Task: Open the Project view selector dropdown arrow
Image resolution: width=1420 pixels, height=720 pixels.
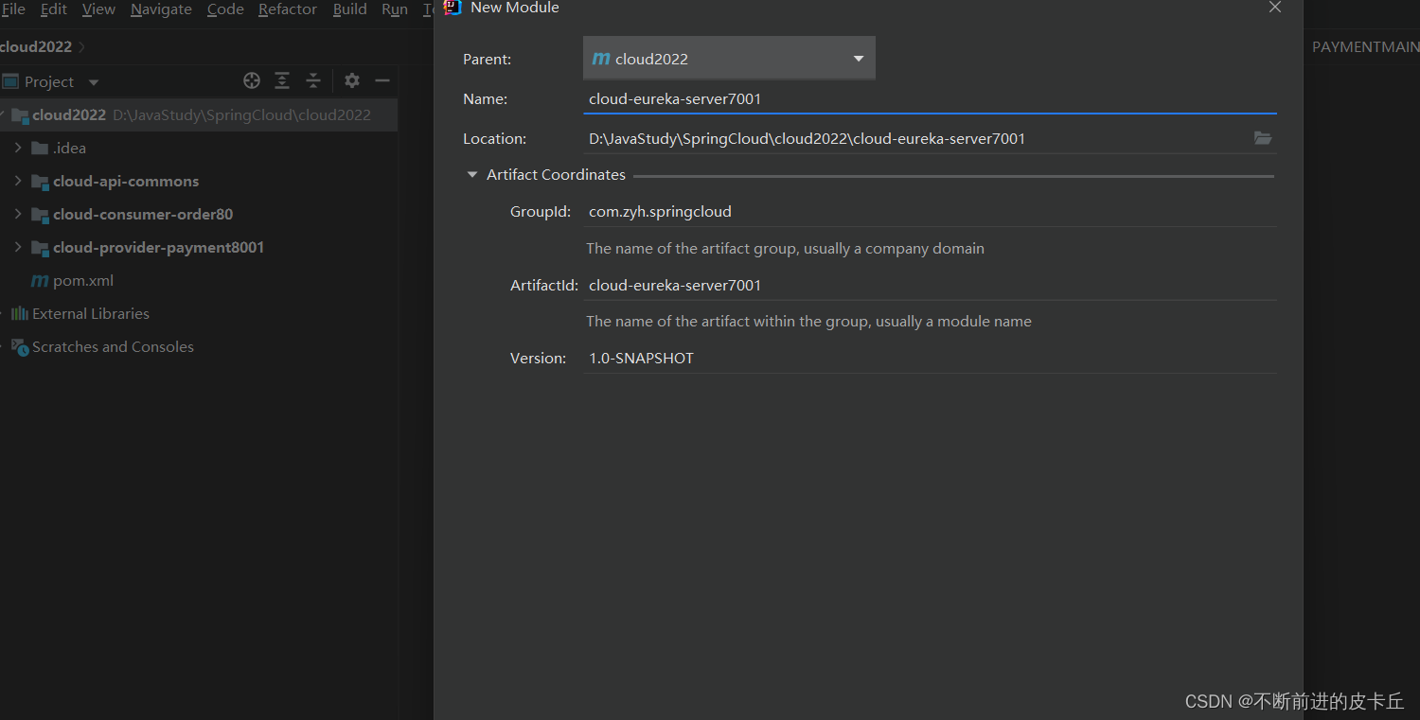Action: tap(93, 82)
